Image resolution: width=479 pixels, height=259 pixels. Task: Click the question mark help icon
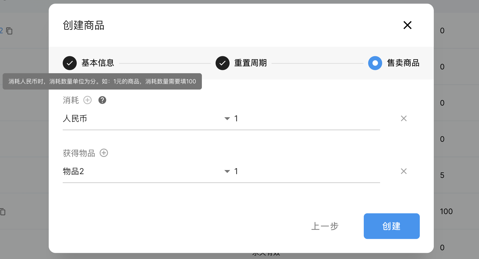102,100
